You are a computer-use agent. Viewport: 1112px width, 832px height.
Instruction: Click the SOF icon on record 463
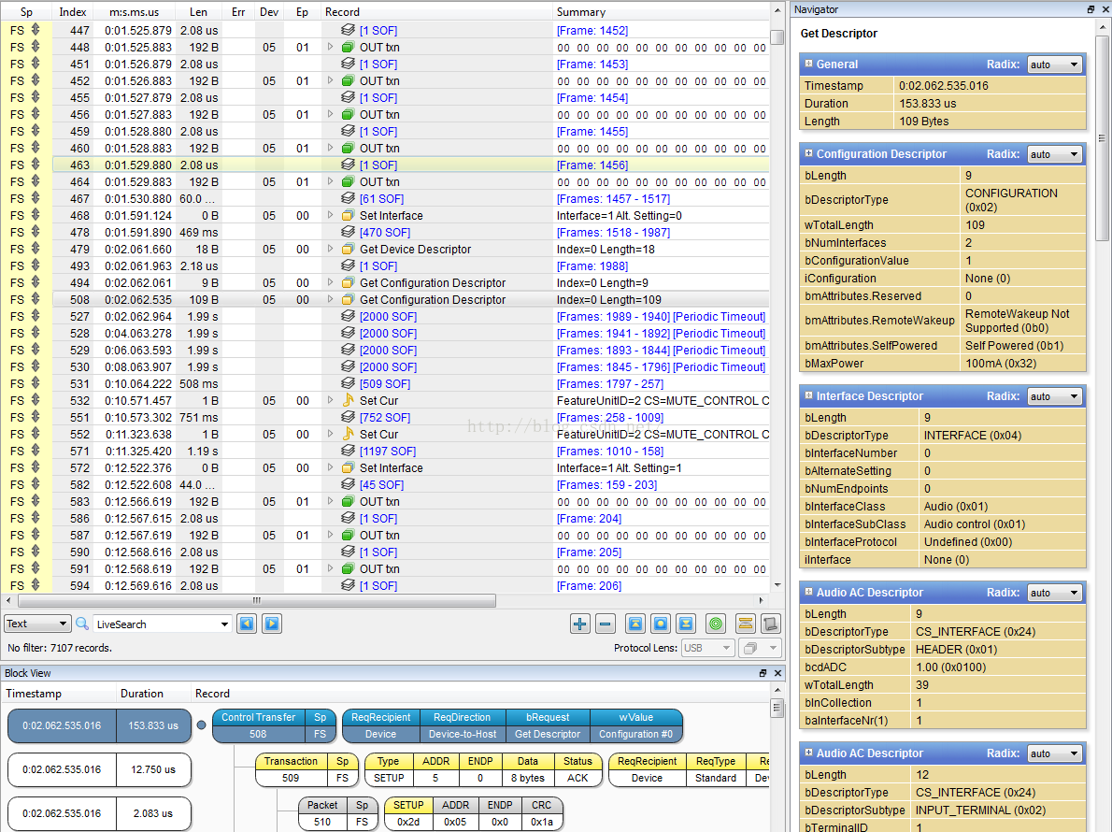(x=348, y=165)
